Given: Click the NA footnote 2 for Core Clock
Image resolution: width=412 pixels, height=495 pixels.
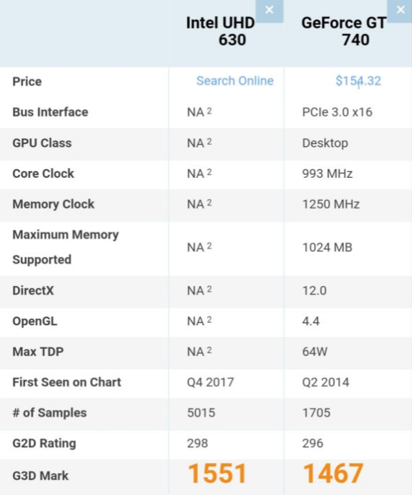Looking at the screenshot, I should pos(209,172).
